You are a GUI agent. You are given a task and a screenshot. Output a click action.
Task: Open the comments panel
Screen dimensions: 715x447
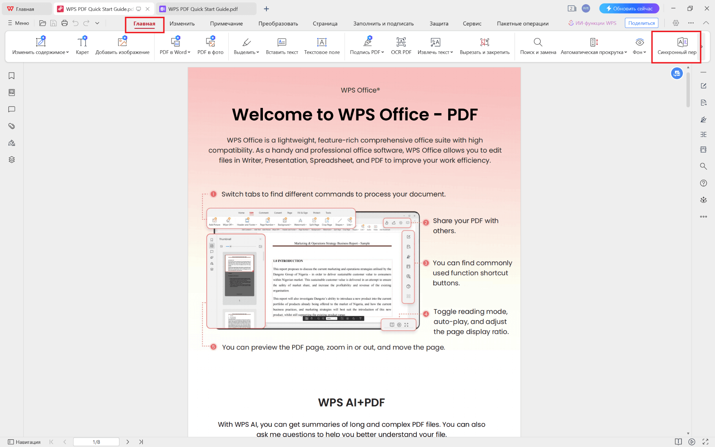pos(12,109)
